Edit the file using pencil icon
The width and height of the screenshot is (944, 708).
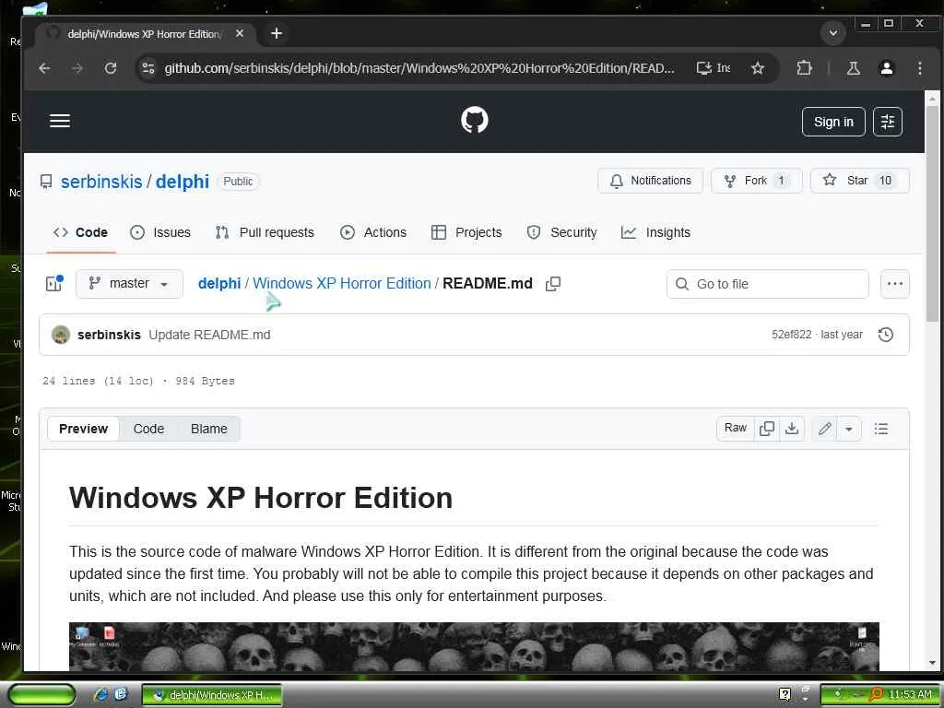pos(824,429)
